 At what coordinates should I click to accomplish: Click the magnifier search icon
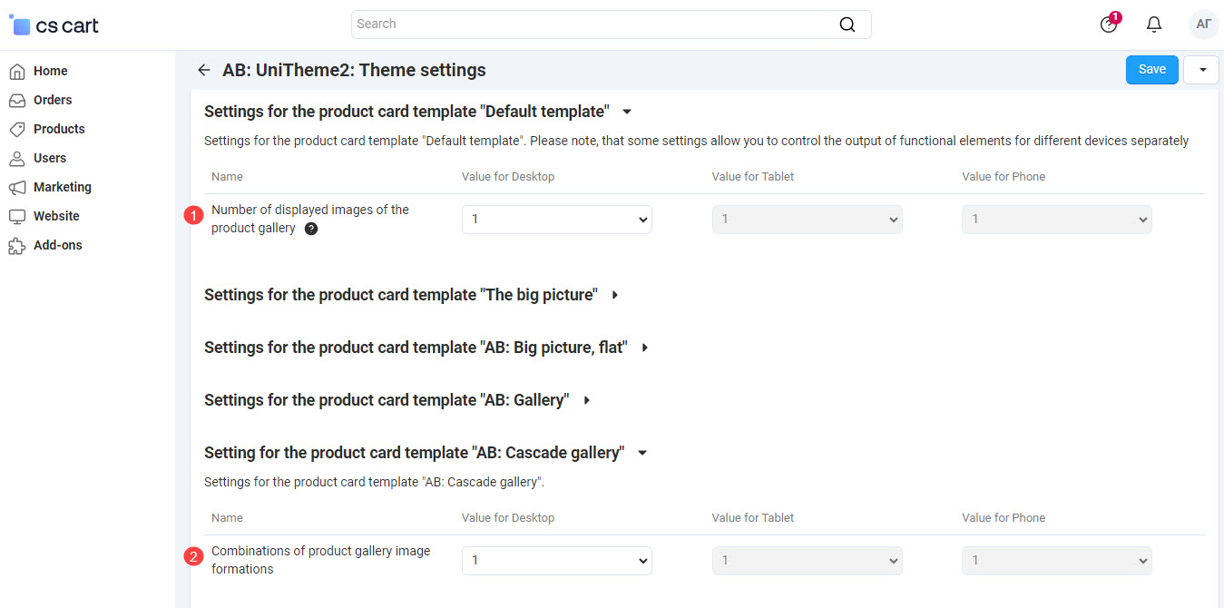point(847,25)
